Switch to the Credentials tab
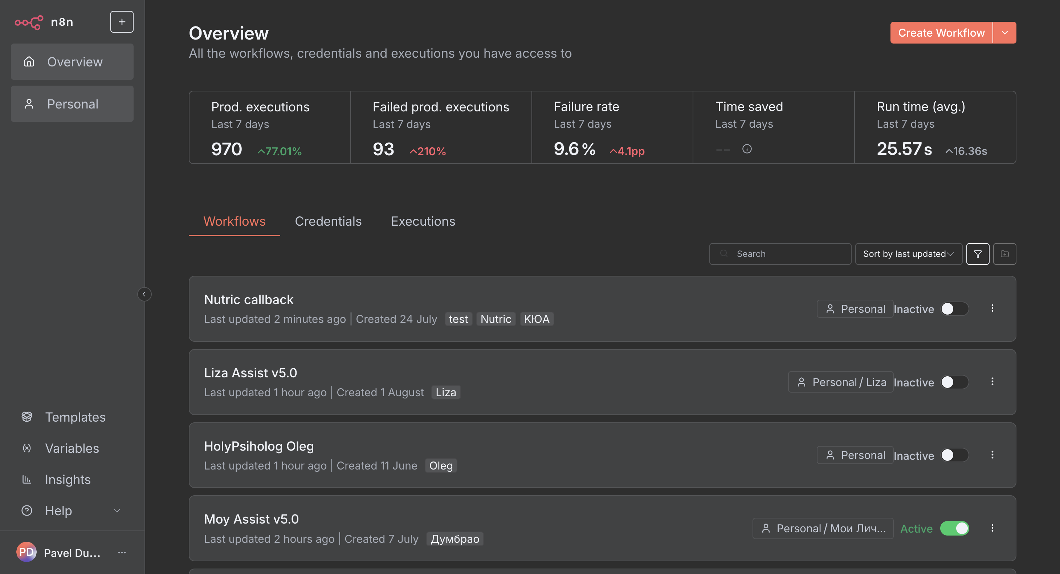The image size is (1060, 574). pyautogui.click(x=328, y=221)
